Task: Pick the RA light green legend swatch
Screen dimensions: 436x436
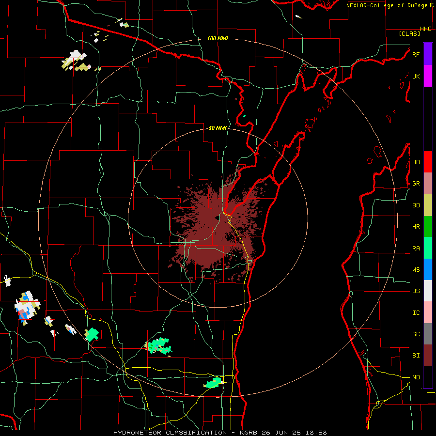Action: [428, 248]
